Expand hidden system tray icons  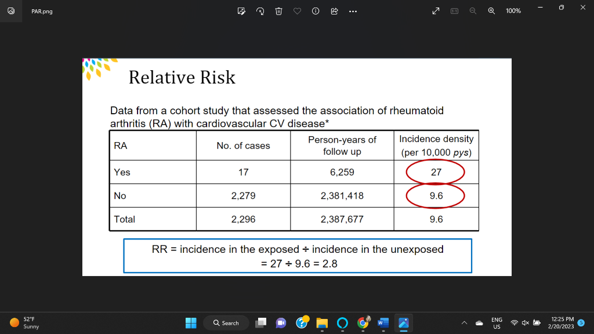(464, 322)
